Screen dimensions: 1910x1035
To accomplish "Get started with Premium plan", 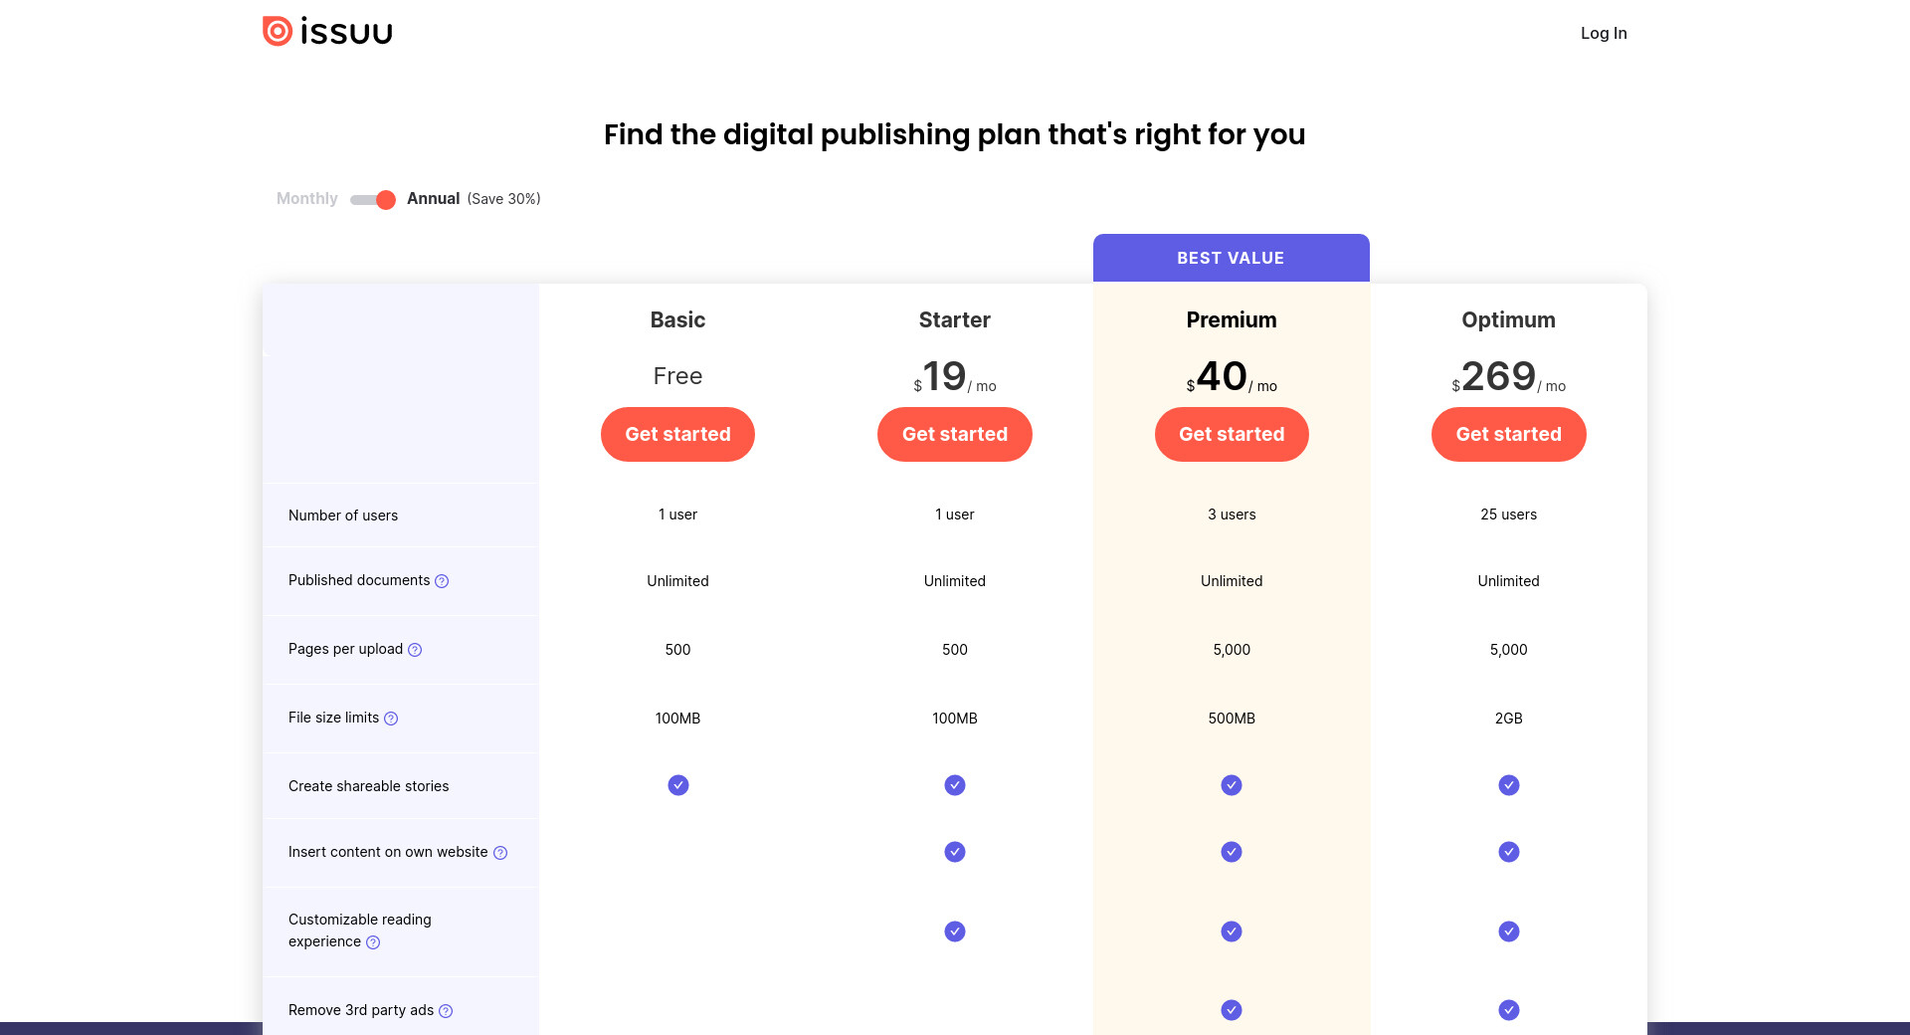I will [1231, 434].
